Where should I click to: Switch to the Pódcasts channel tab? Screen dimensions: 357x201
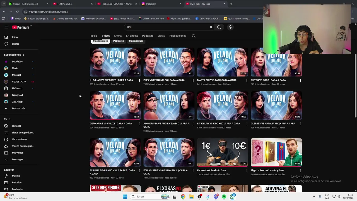tap(148, 36)
